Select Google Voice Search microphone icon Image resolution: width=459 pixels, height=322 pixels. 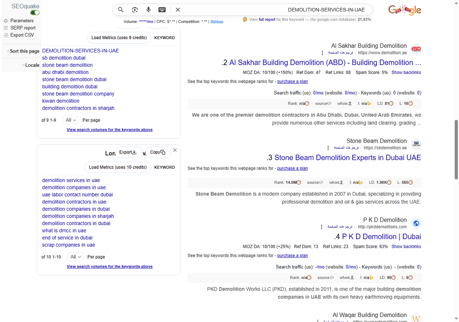click(x=148, y=10)
